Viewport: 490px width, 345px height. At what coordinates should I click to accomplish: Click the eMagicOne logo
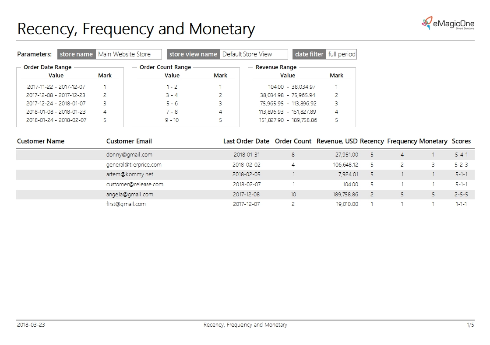[x=448, y=23]
